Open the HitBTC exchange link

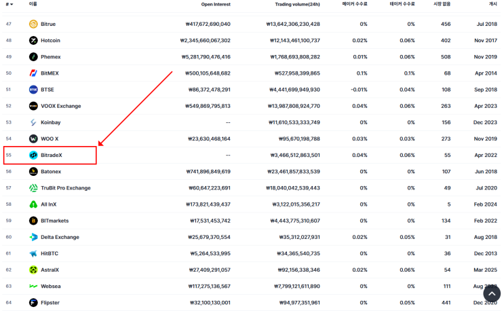click(x=50, y=254)
